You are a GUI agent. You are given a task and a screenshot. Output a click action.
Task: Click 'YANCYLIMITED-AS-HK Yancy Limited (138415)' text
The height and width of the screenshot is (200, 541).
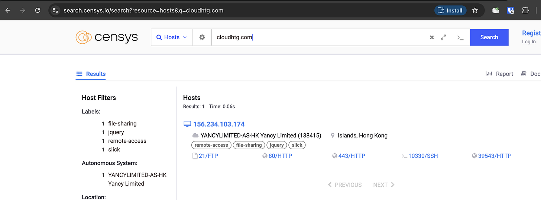click(261, 136)
